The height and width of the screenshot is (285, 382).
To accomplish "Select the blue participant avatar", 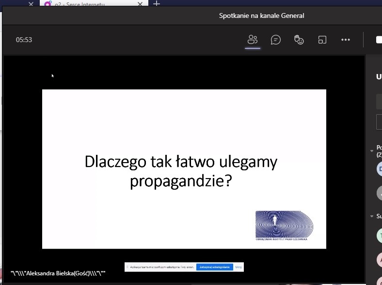I will (380, 169).
